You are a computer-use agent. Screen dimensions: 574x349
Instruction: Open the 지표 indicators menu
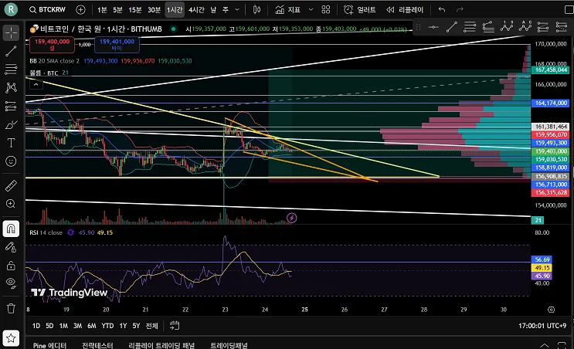click(x=287, y=10)
